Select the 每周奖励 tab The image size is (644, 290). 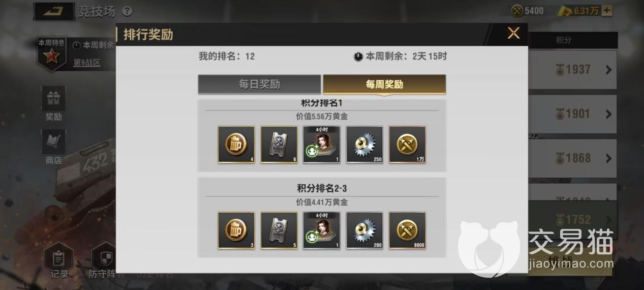(x=384, y=84)
